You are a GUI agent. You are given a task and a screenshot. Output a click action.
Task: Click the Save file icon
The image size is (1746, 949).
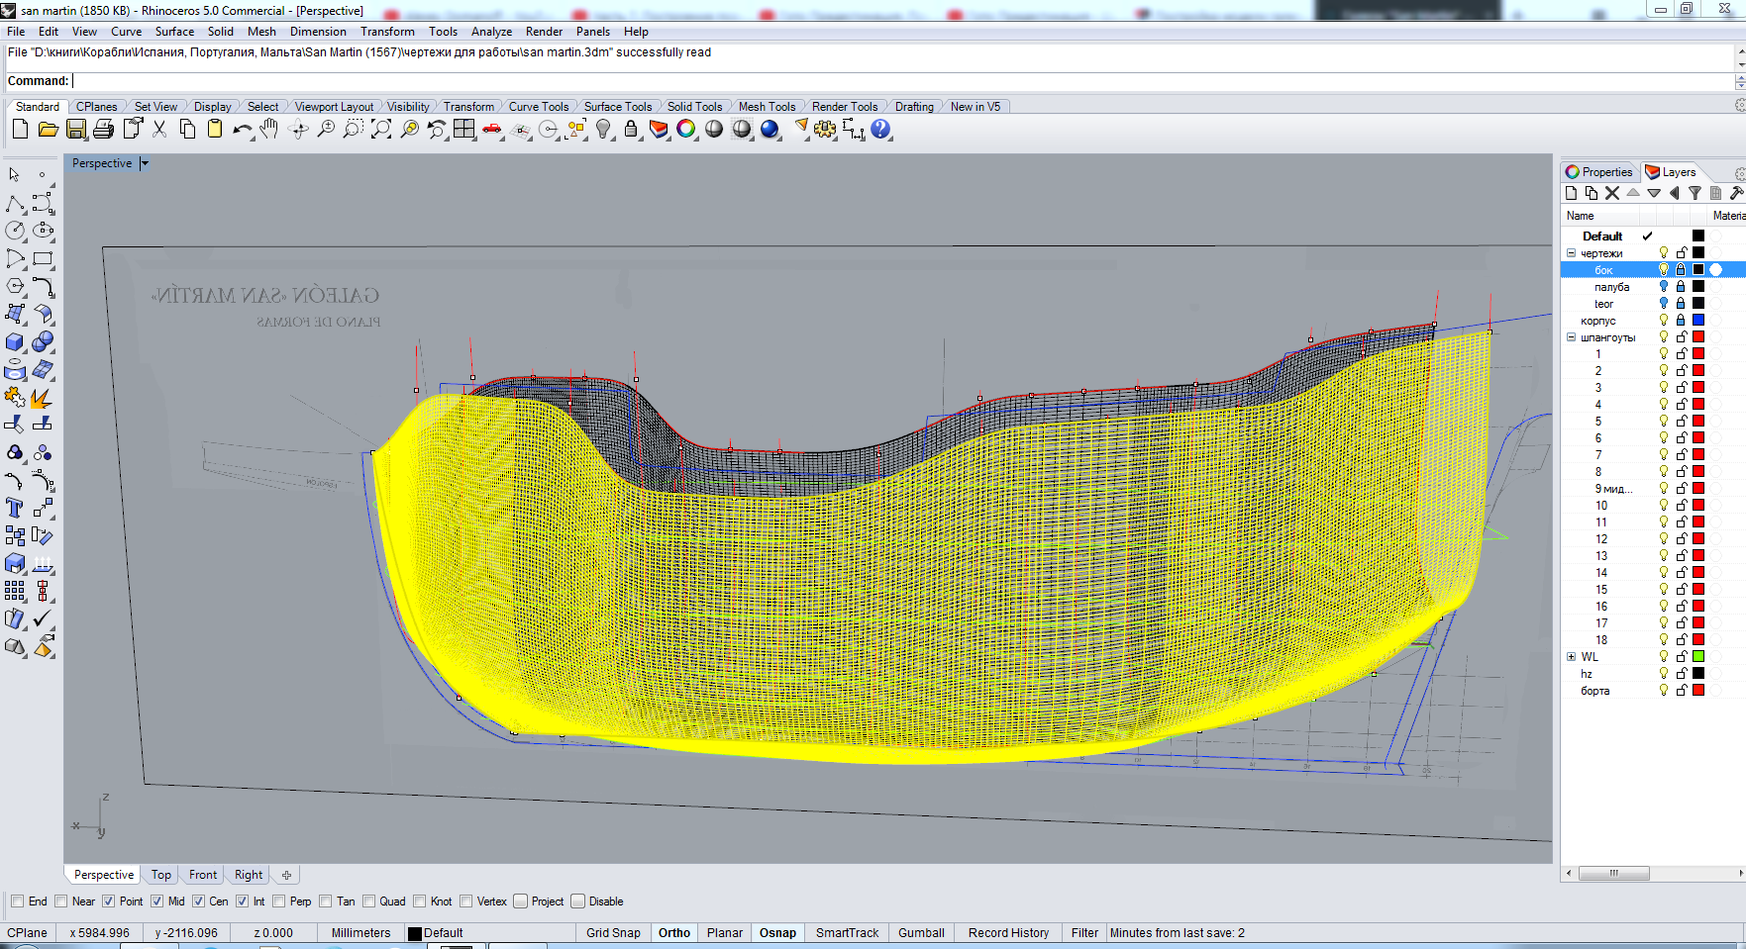point(76,130)
